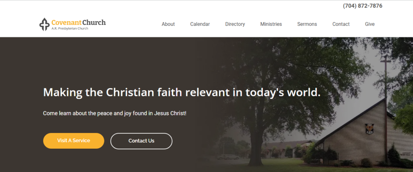The height and width of the screenshot is (172, 413).
Task: Click the 'Come learn about the peace' subtext
Action: [x=115, y=113]
